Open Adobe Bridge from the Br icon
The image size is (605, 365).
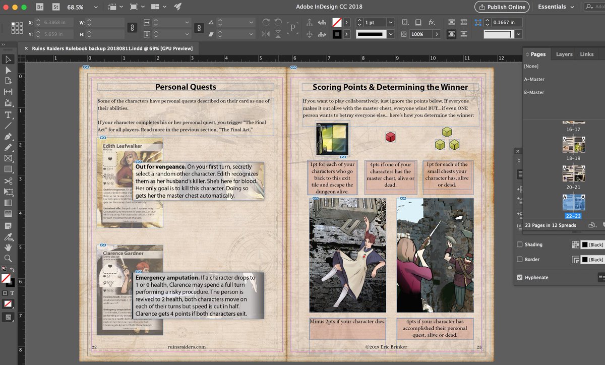[40, 7]
